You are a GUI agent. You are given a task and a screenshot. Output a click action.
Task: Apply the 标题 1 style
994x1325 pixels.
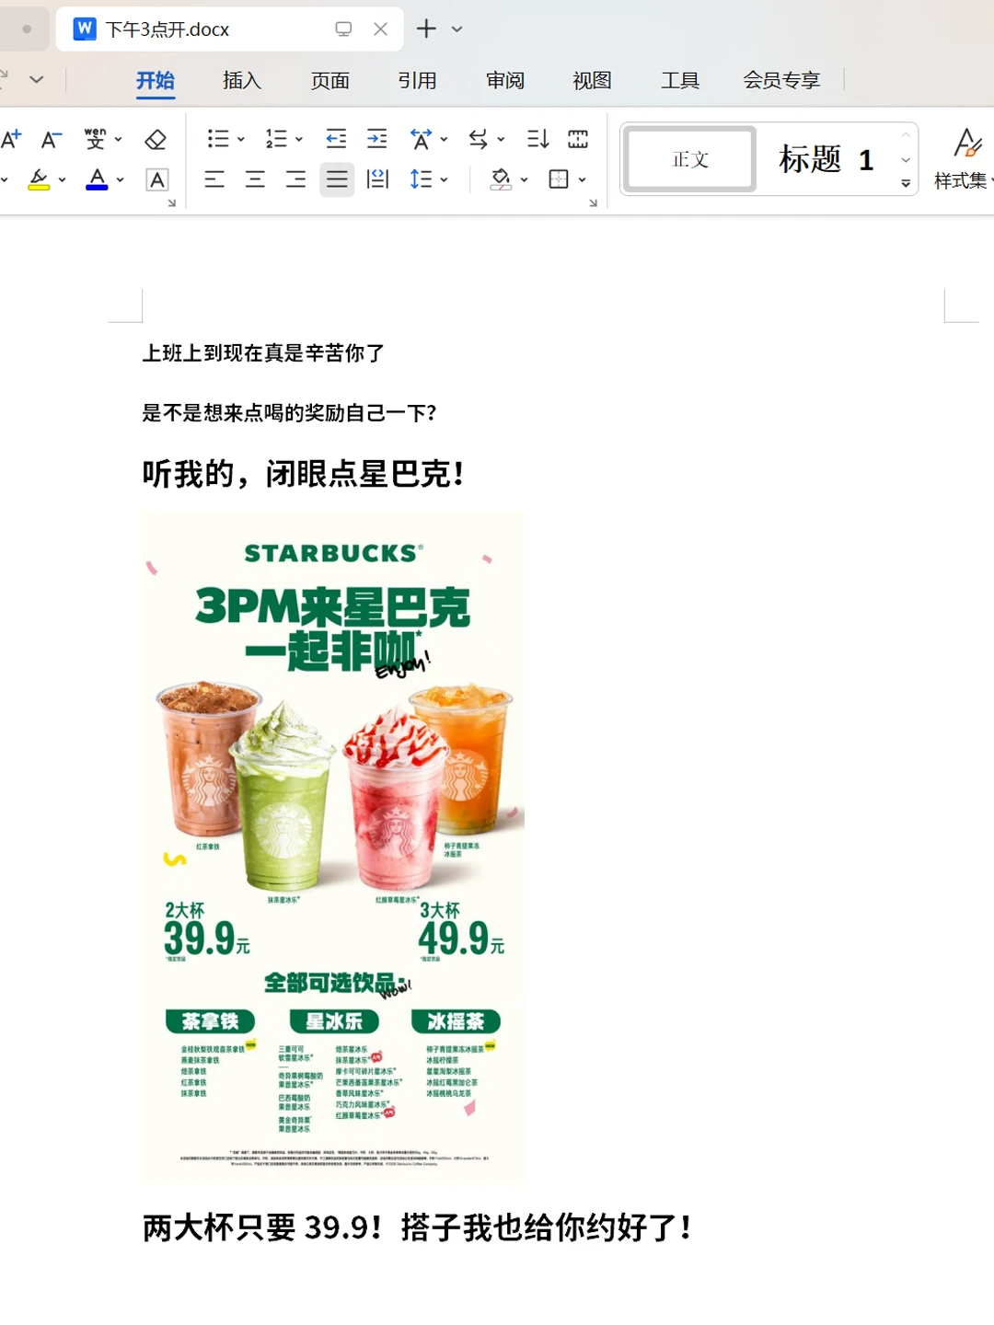[826, 159]
